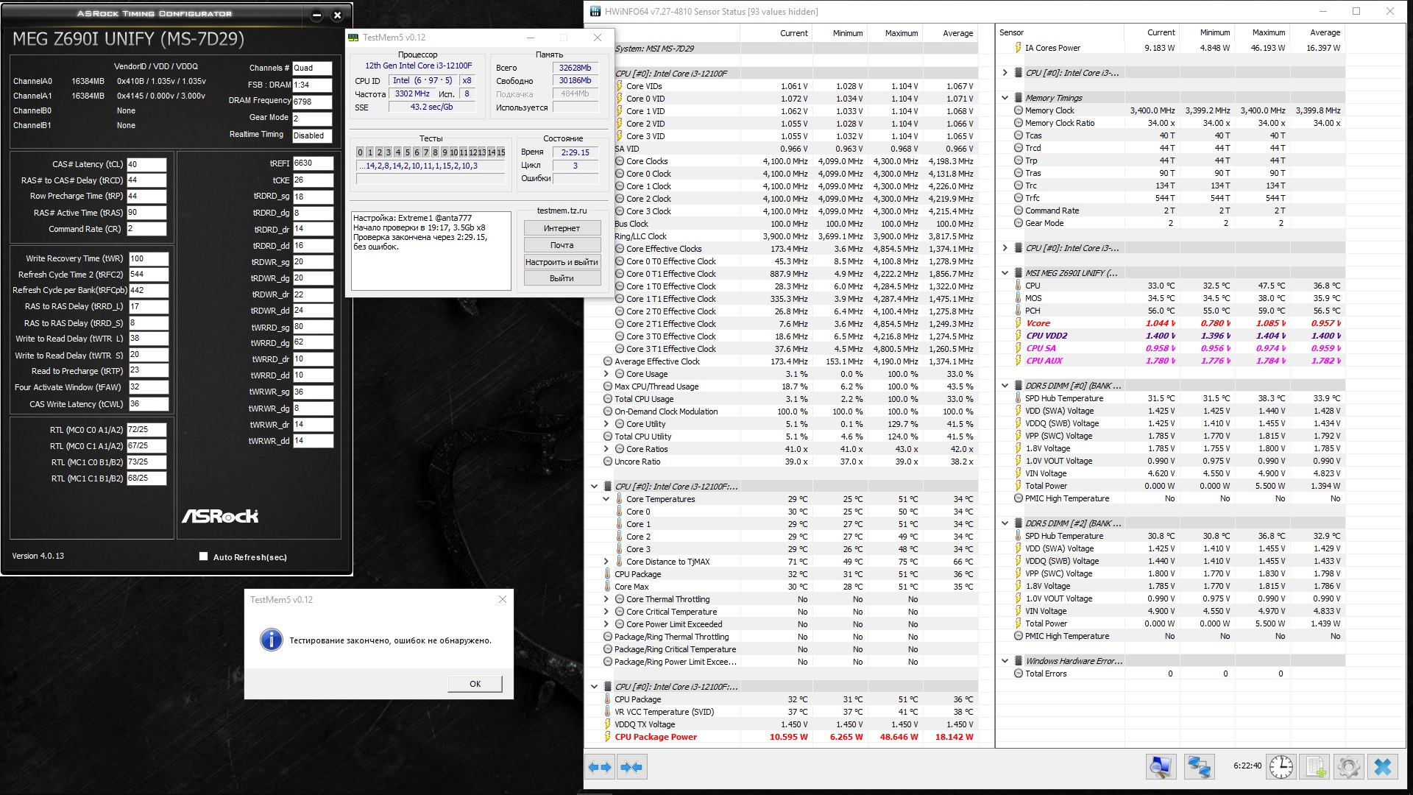The image size is (1413, 795).
Task: Toggle Auto Refresh checkbox in Timing Configurator
Action: click(204, 556)
